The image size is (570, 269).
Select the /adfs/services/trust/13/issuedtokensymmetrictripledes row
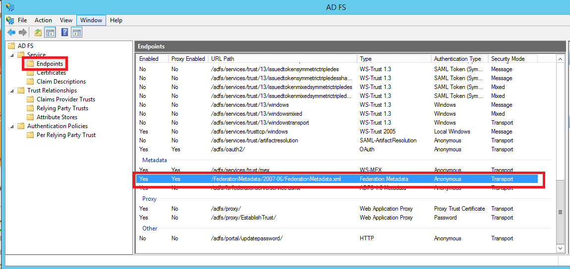coord(337,69)
